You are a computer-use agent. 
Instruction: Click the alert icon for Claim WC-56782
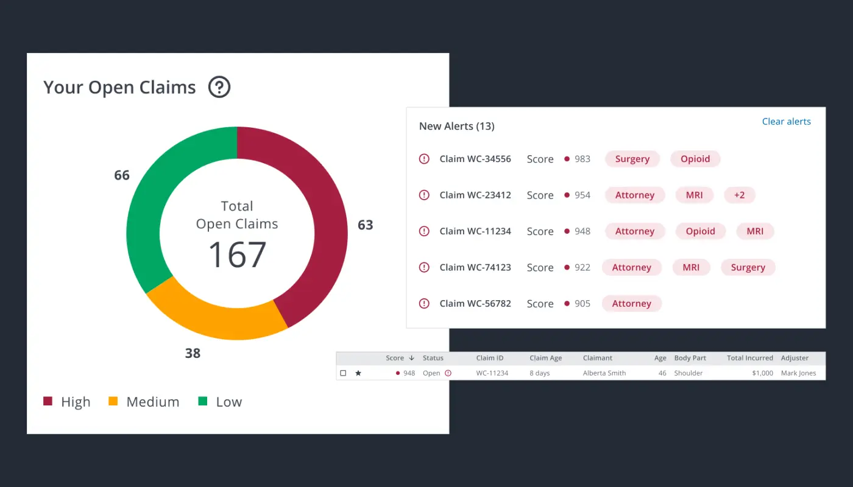[x=424, y=303]
